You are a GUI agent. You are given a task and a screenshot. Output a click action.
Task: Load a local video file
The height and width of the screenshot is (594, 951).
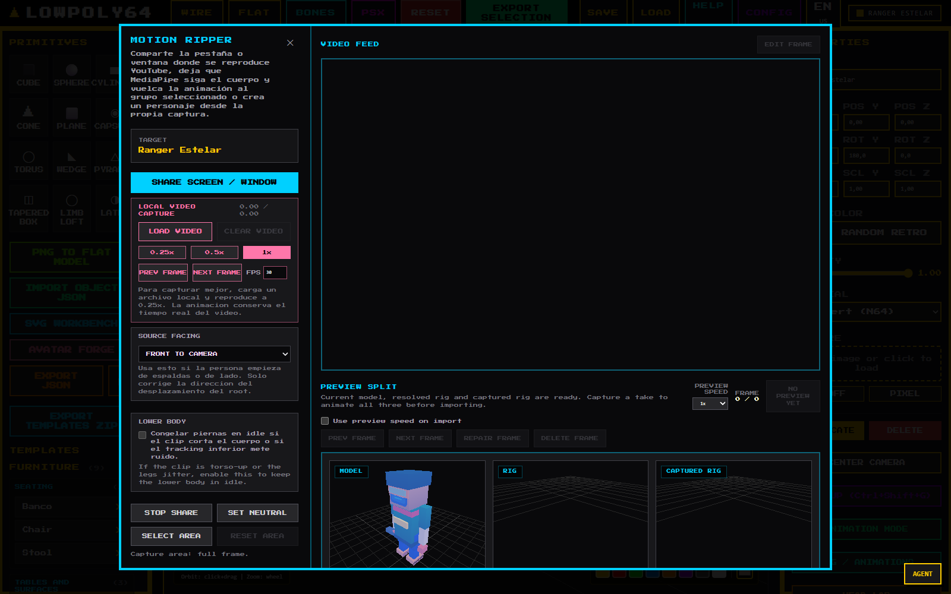coord(175,231)
